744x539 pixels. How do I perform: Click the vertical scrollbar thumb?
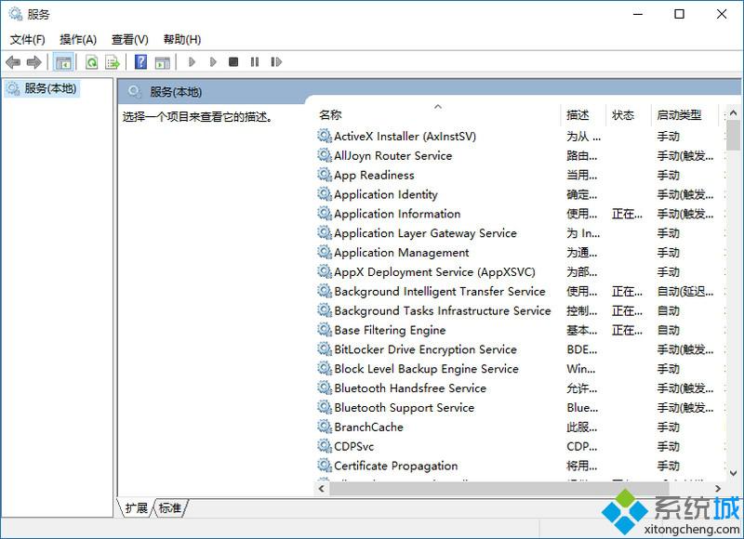(x=733, y=135)
